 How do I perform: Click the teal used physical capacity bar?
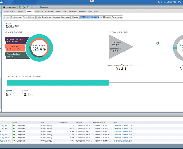(x=58, y=83)
